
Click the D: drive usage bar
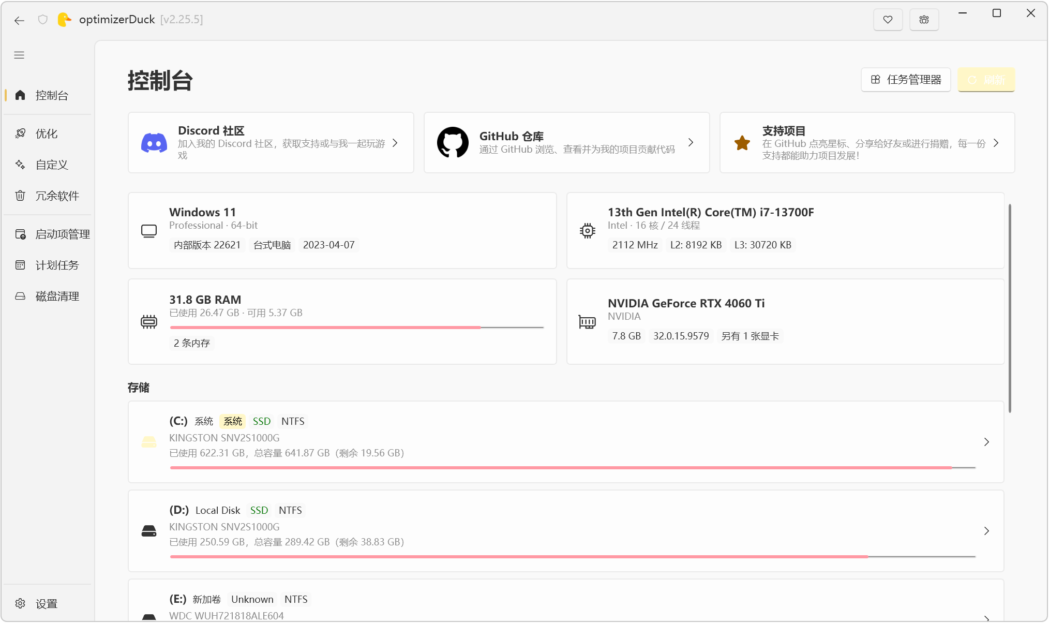(573, 557)
